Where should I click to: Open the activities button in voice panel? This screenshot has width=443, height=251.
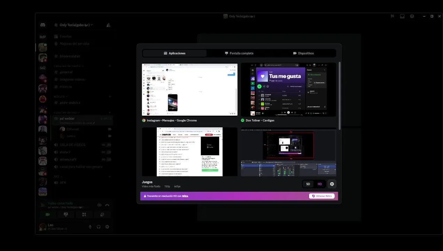[84, 214]
